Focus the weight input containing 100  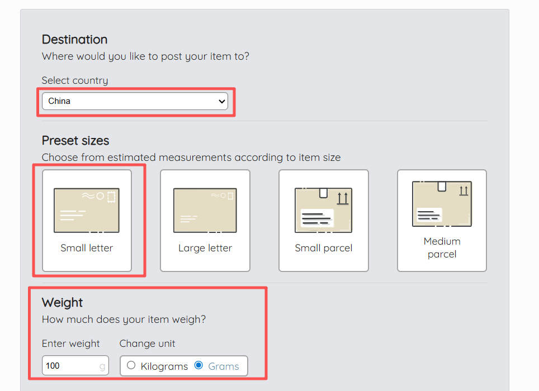[70, 366]
